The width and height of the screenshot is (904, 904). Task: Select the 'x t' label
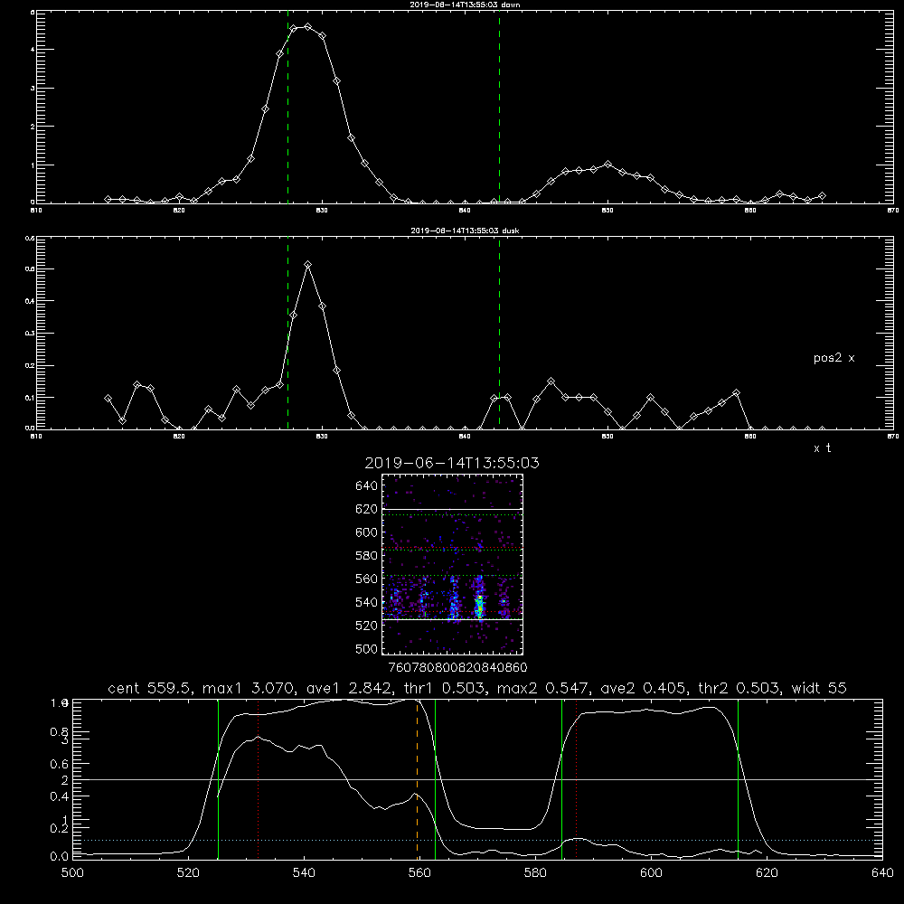822,448
